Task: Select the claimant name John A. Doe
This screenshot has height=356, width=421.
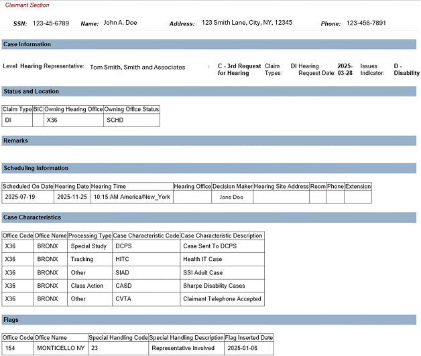Action: tap(120, 23)
